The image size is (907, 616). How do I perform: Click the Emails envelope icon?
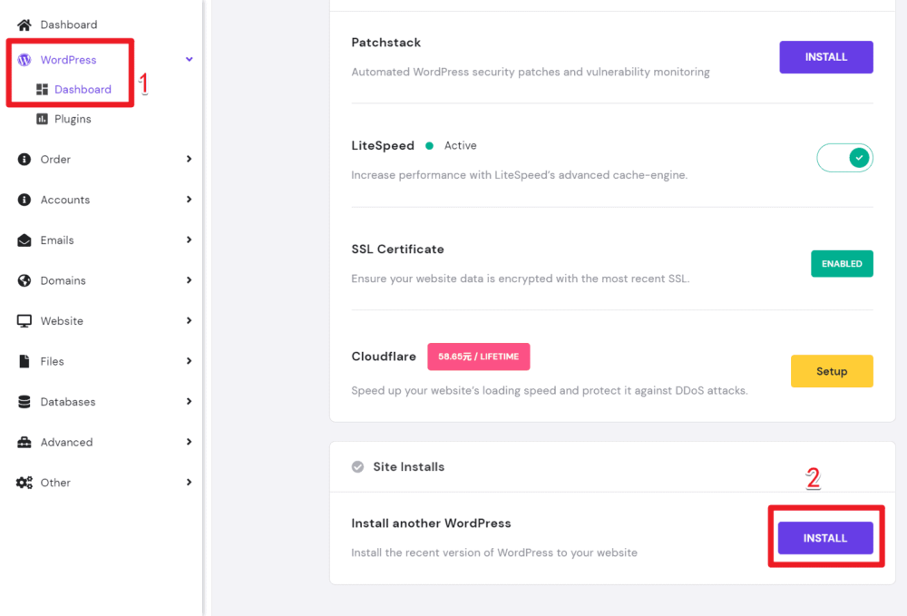pos(24,240)
